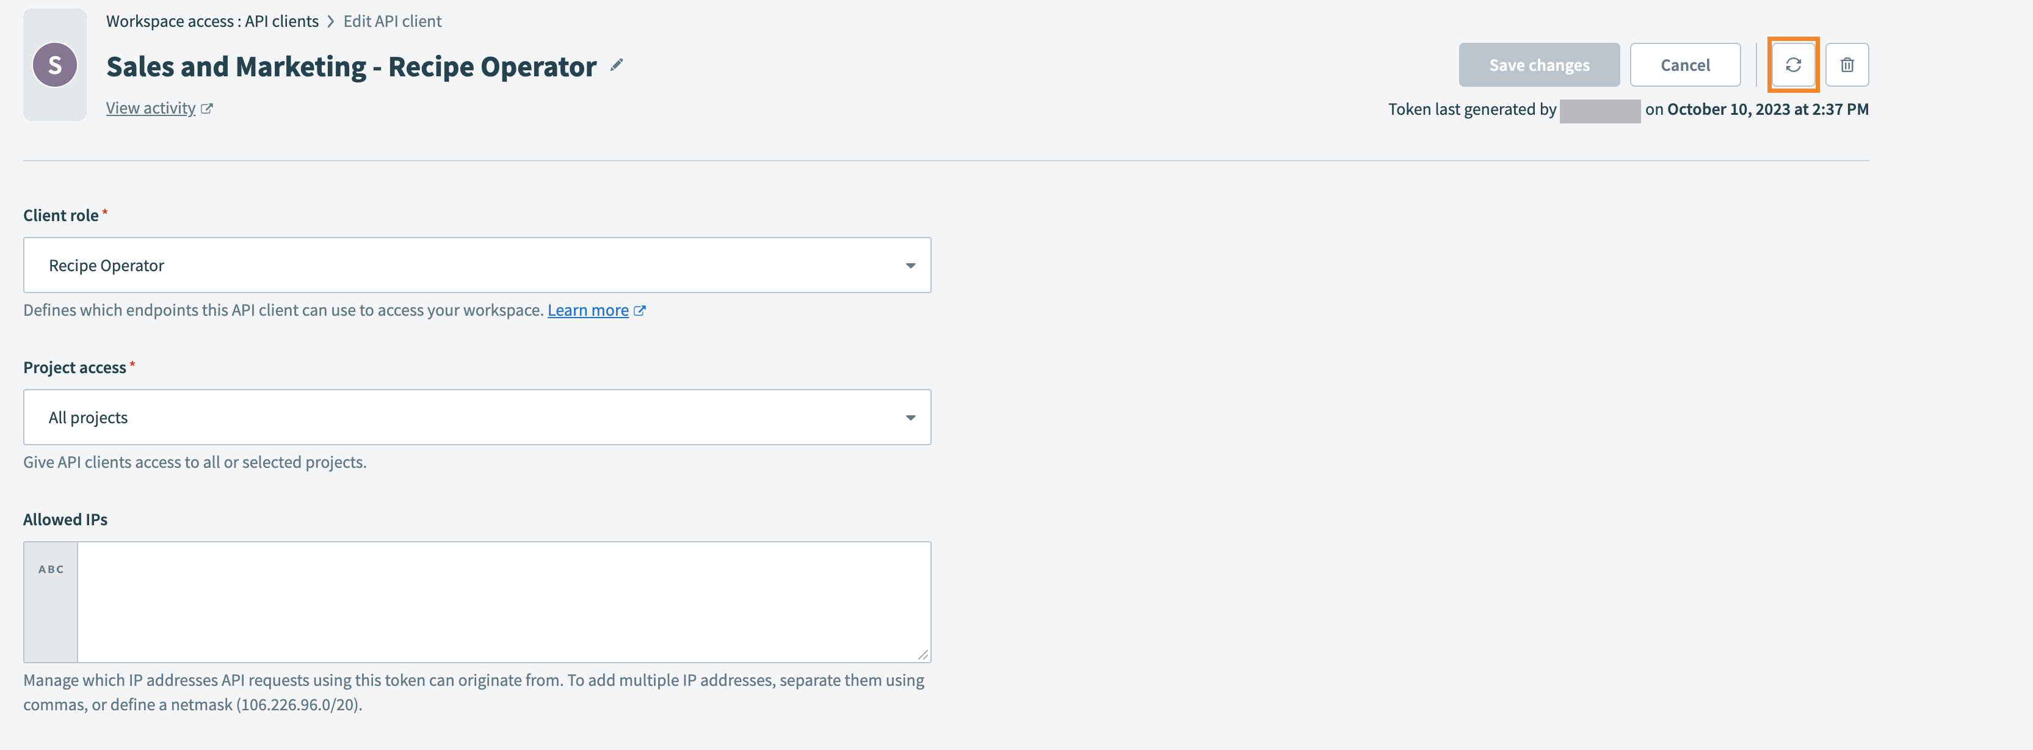Open the View activity link

150,107
